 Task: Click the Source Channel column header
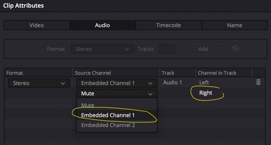pyautogui.click(x=93, y=73)
